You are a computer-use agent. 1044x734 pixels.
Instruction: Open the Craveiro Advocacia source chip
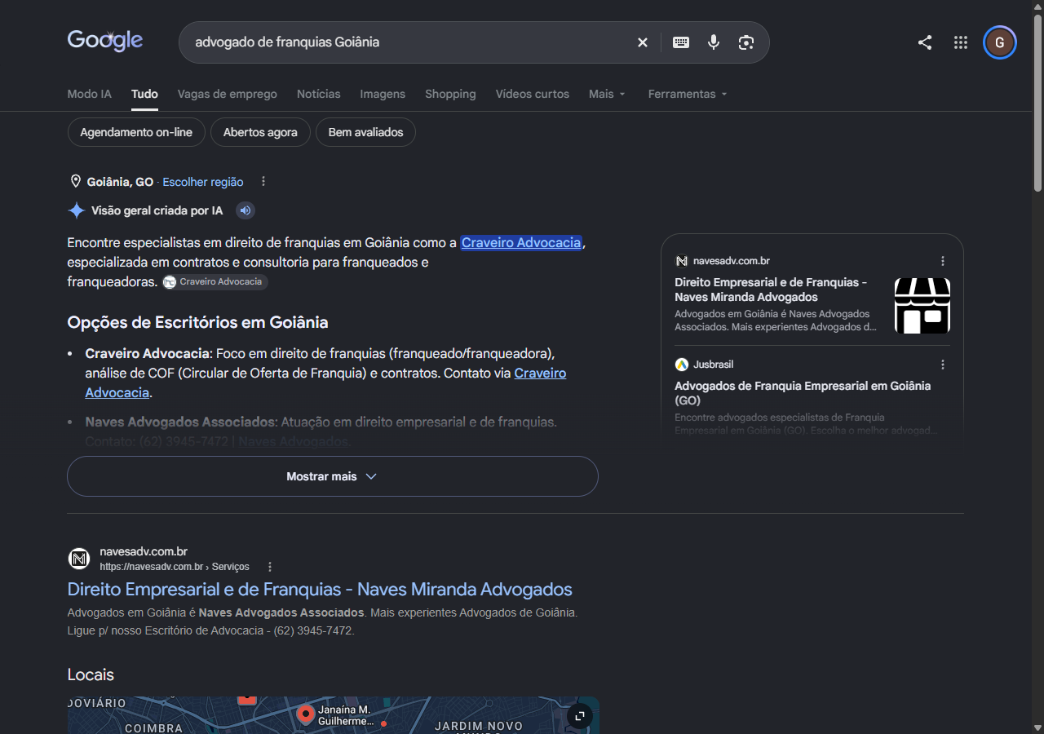215,282
